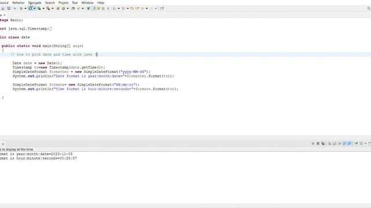Open Forward history dropdown arrow
The image size is (371, 208).
156,9
